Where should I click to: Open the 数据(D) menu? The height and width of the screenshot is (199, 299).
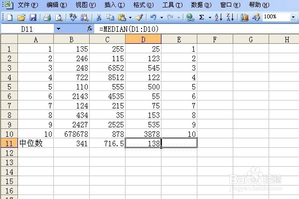coord(201,5)
